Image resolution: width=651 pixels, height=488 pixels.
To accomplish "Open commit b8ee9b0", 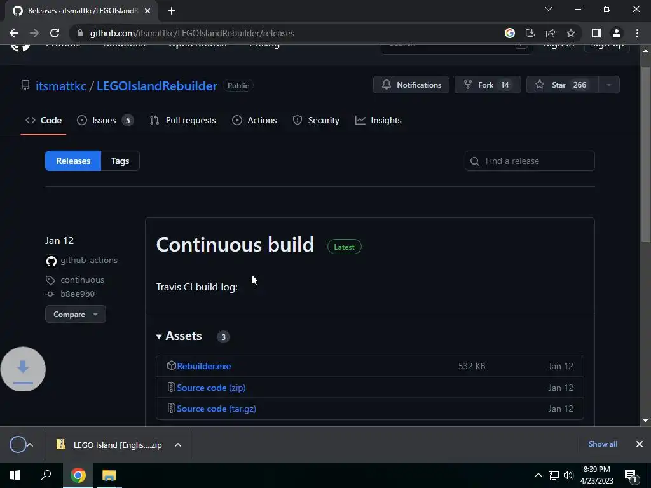I will click(78, 294).
